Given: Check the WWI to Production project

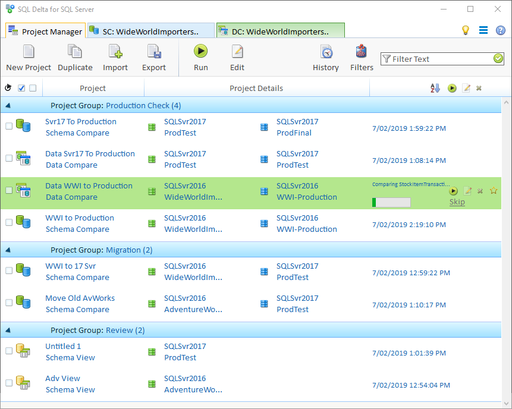Looking at the screenshot, I should pos(9,222).
